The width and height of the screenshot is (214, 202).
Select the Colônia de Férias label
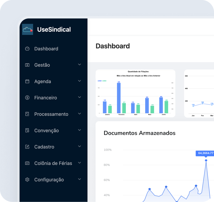tap(53, 163)
